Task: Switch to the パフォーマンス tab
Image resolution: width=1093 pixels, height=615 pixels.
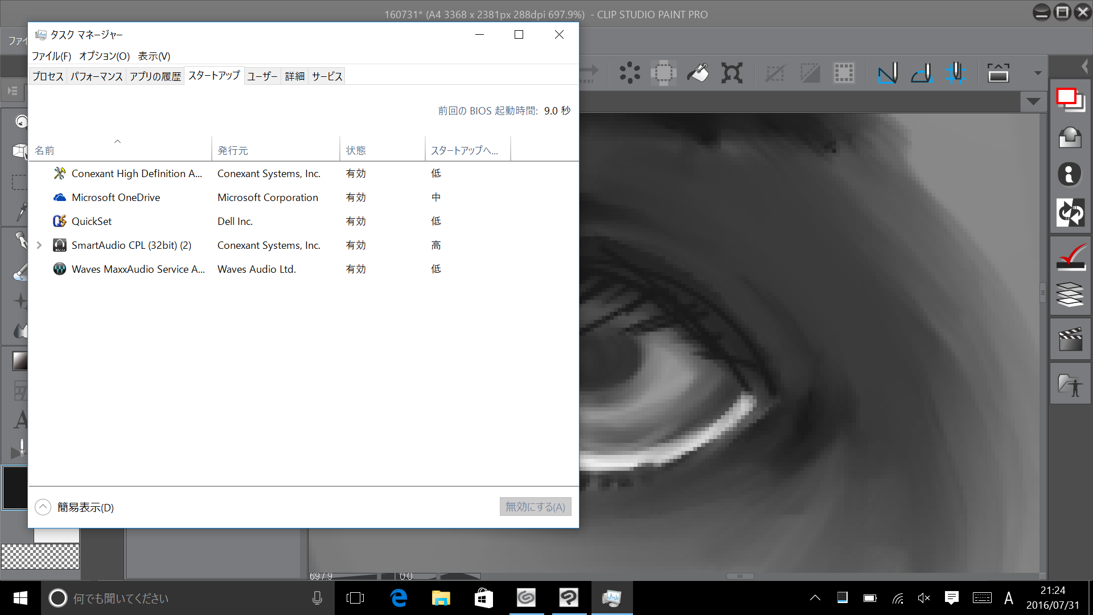Action: tap(96, 76)
